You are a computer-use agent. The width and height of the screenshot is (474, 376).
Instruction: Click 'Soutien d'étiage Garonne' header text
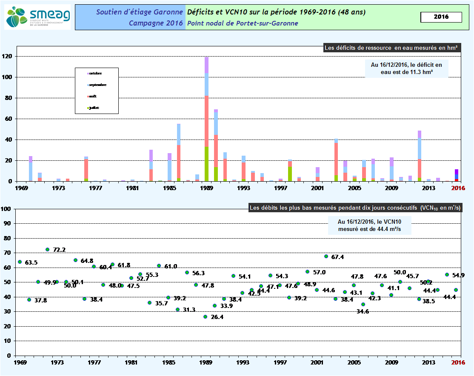pos(140,12)
